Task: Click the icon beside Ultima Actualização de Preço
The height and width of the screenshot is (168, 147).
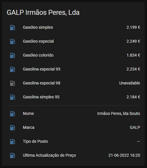Action: [12, 156]
